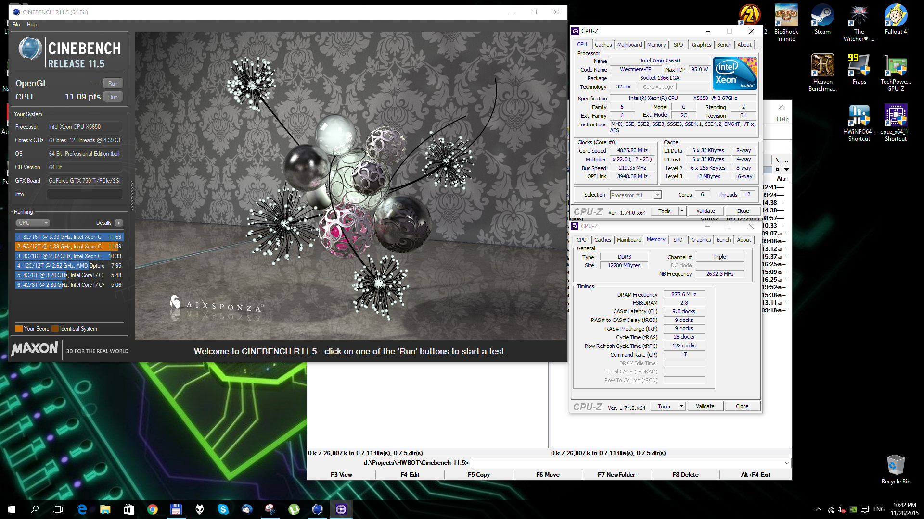The height and width of the screenshot is (519, 924).
Task: Open the Processor #1 selection dropdown
Action: (x=636, y=195)
